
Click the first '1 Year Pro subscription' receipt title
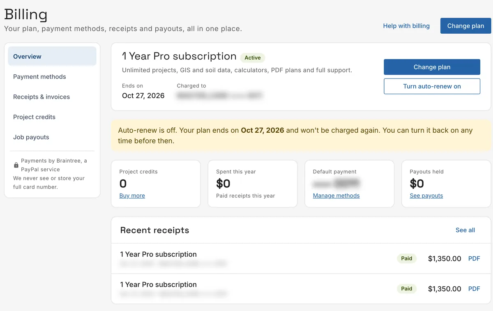pyautogui.click(x=158, y=254)
